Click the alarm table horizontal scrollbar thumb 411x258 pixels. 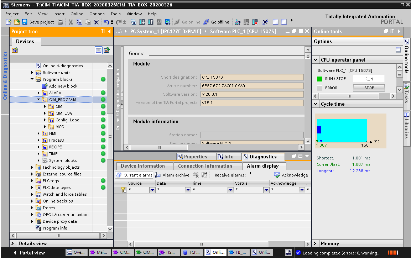[x=201, y=244]
